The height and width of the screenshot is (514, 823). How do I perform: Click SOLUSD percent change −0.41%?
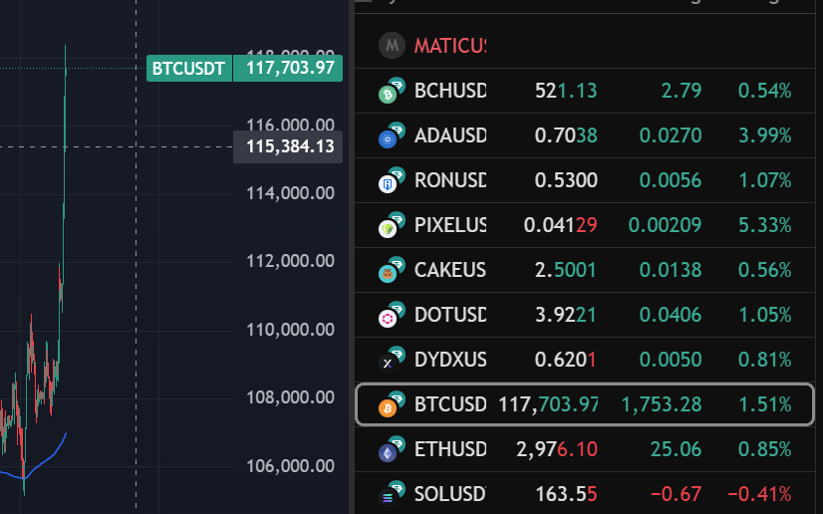(x=759, y=494)
